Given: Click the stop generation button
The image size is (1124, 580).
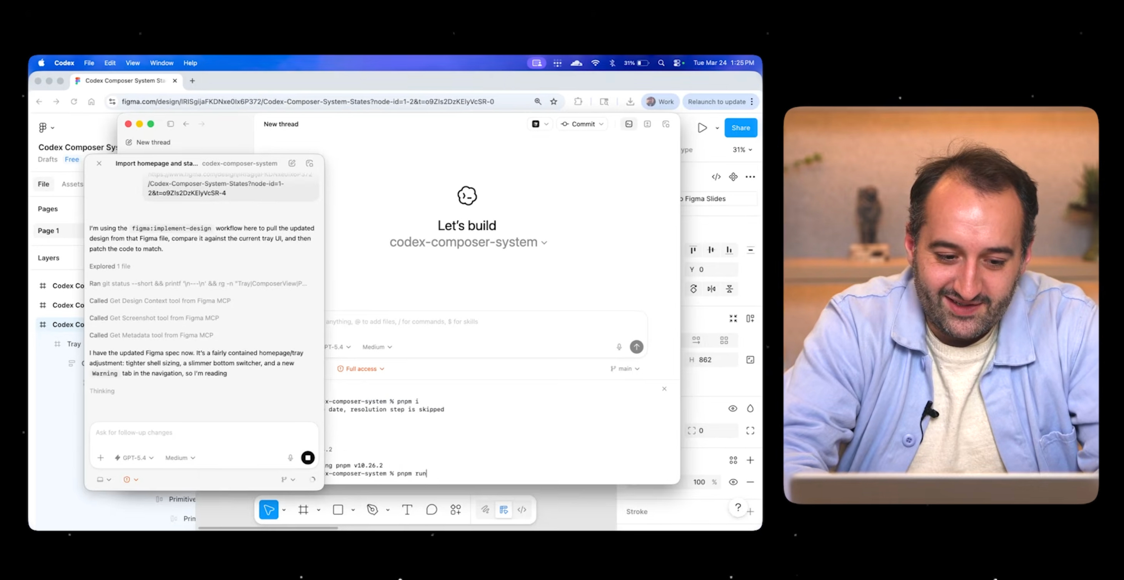Looking at the screenshot, I should [308, 457].
